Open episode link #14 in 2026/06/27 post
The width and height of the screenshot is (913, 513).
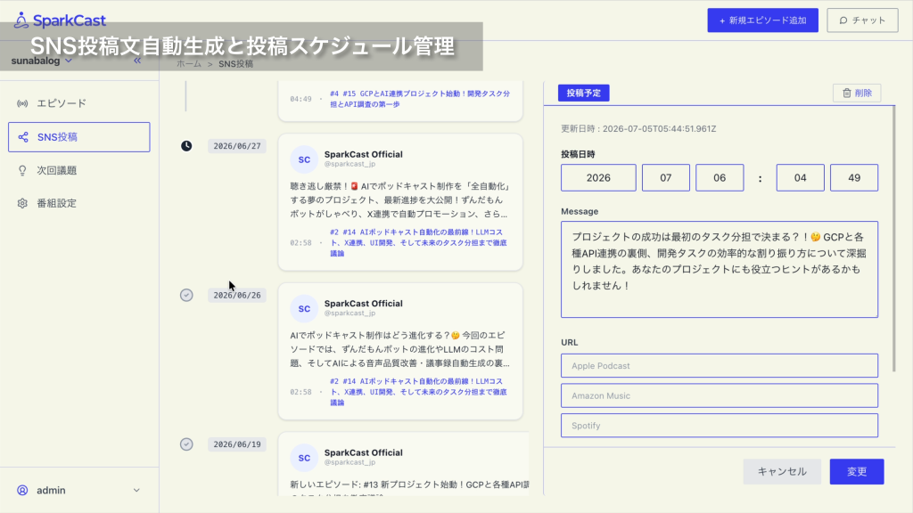418,242
